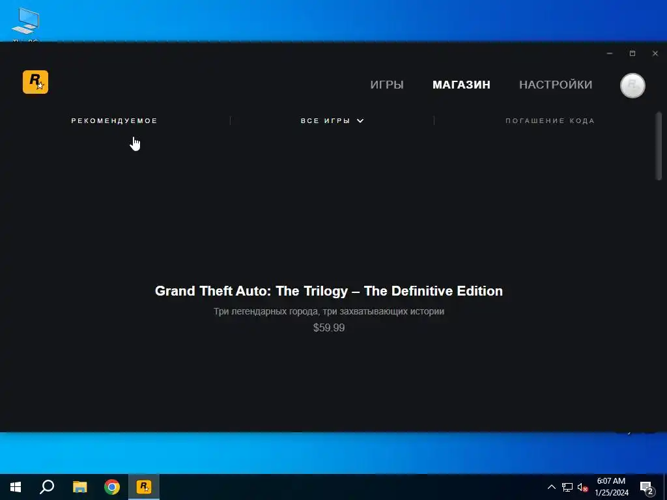This screenshot has height=500, width=667.
Task: Open the user profile avatar
Action: click(632, 85)
